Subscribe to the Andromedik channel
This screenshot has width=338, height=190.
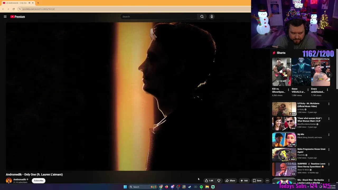[39, 180]
